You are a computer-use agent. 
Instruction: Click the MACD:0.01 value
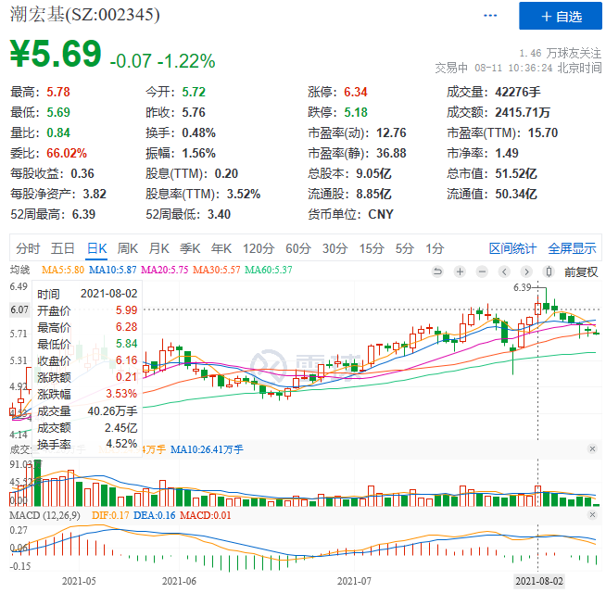205,516
